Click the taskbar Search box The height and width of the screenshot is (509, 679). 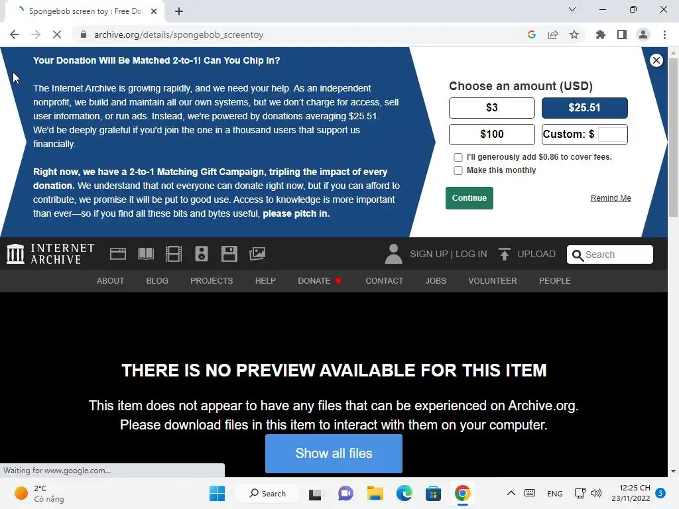click(268, 493)
